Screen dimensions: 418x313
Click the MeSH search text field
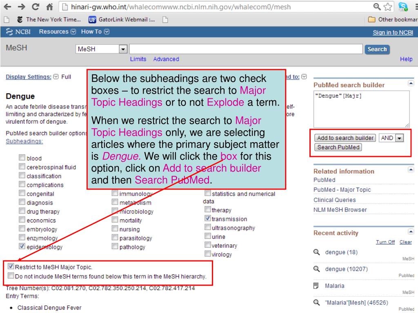(x=246, y=49)
